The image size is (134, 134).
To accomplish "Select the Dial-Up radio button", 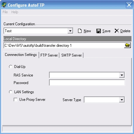I will pos(10,67).
